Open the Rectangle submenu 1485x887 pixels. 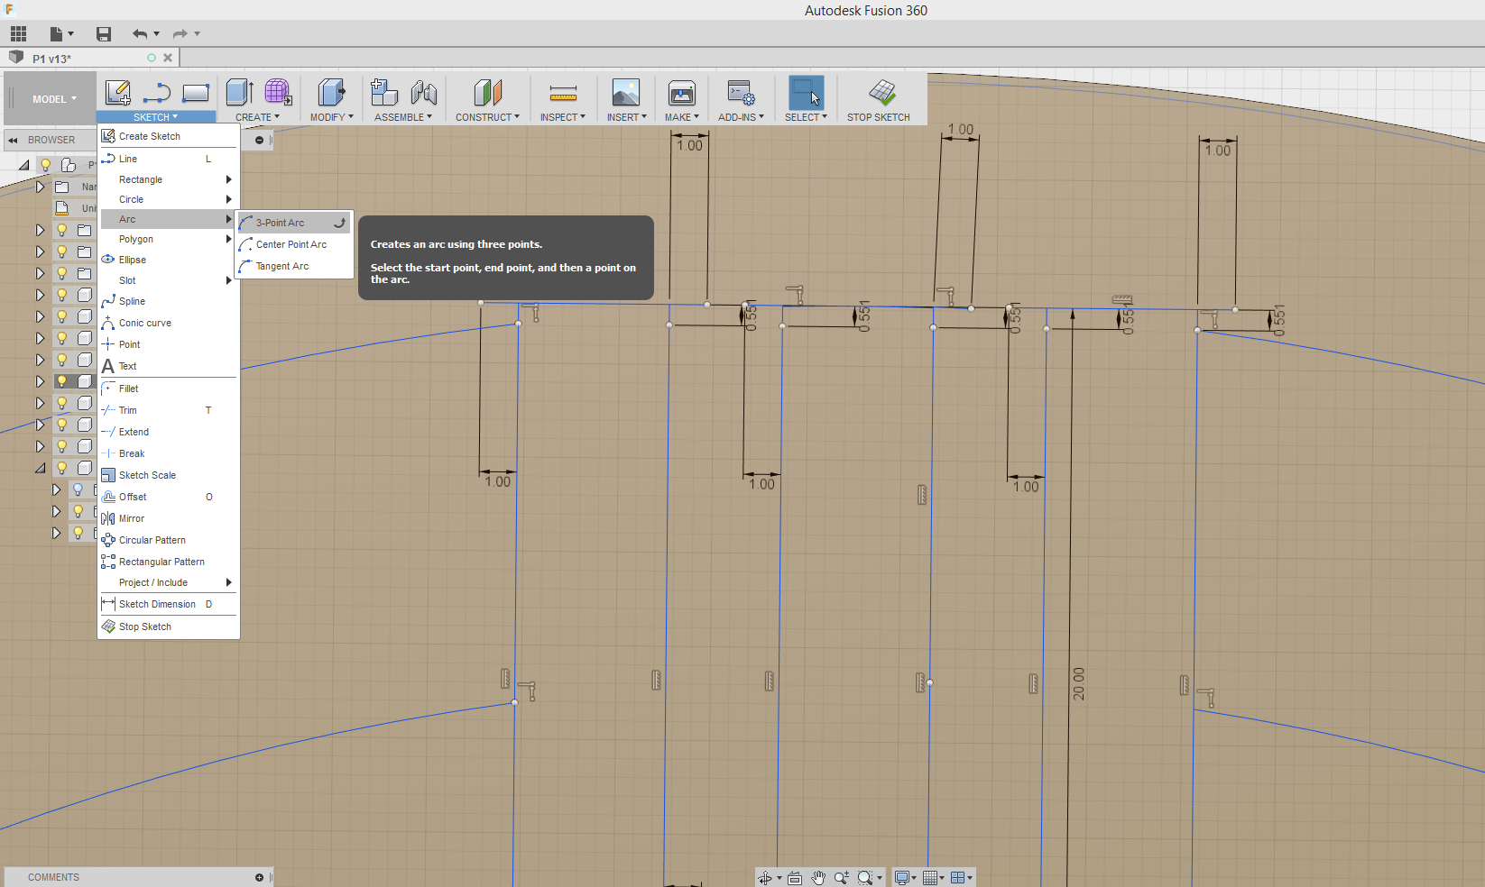point(168,179)
